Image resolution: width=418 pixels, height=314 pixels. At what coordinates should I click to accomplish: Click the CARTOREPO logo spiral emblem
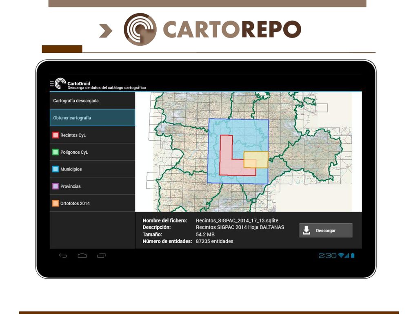[x=140, y=29]
